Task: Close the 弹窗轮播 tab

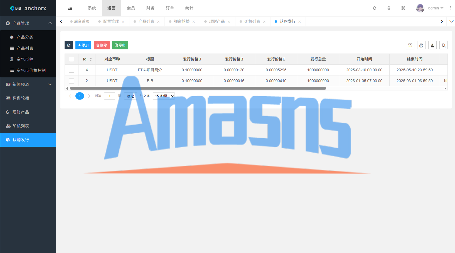Action: click(x=194, y=22)
